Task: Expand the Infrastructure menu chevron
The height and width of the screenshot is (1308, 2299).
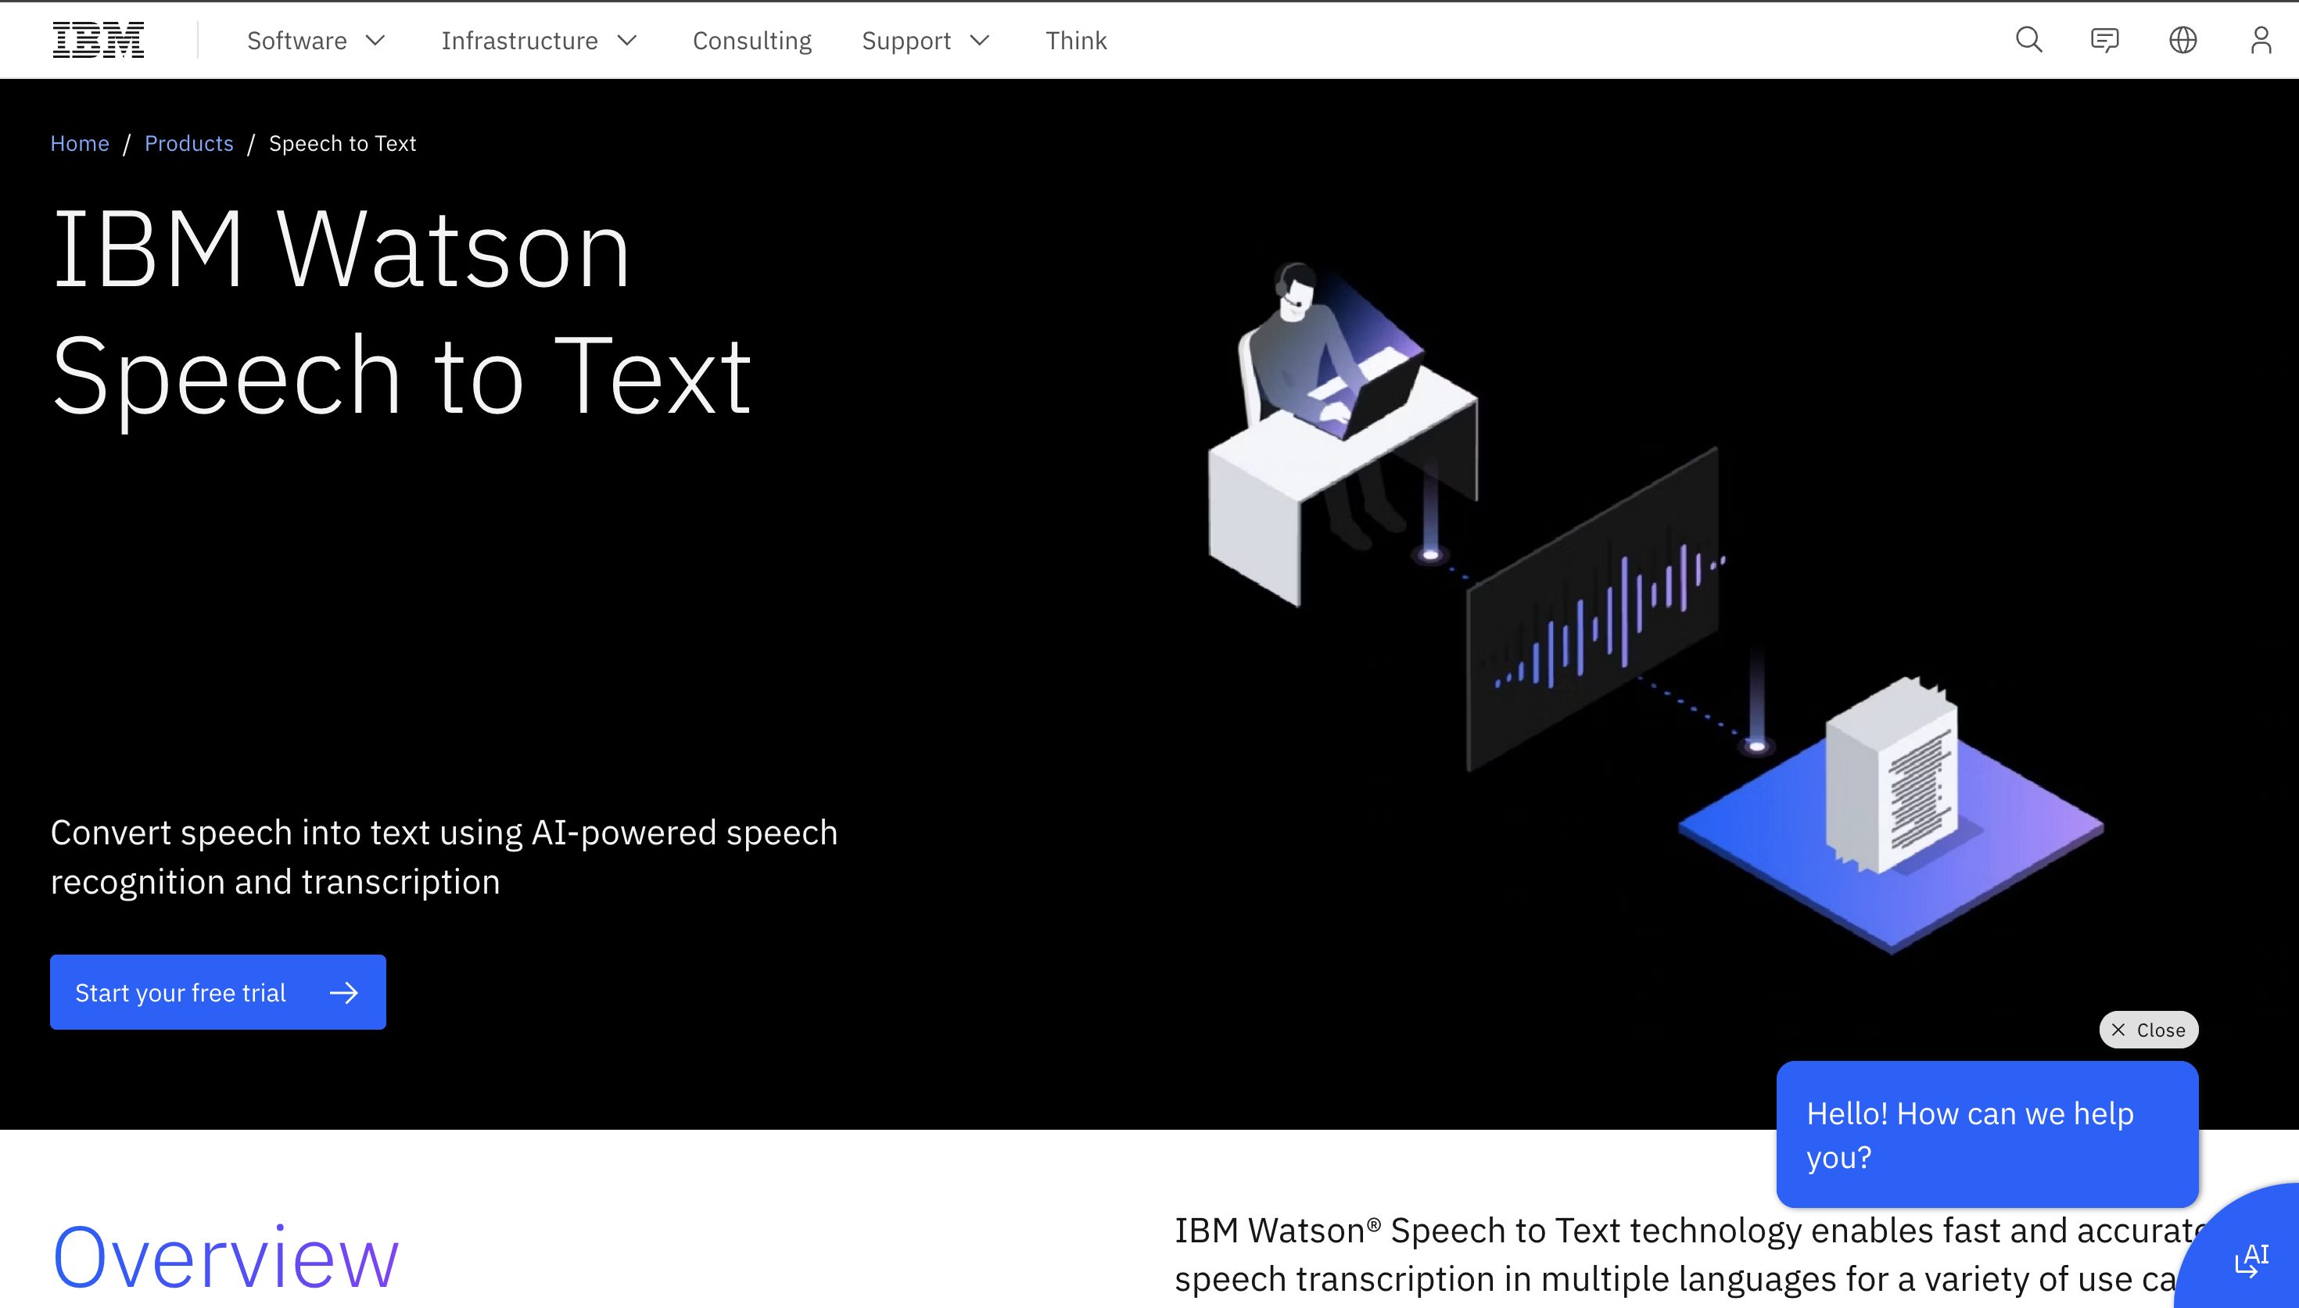Action: click(x=627, y=41)
